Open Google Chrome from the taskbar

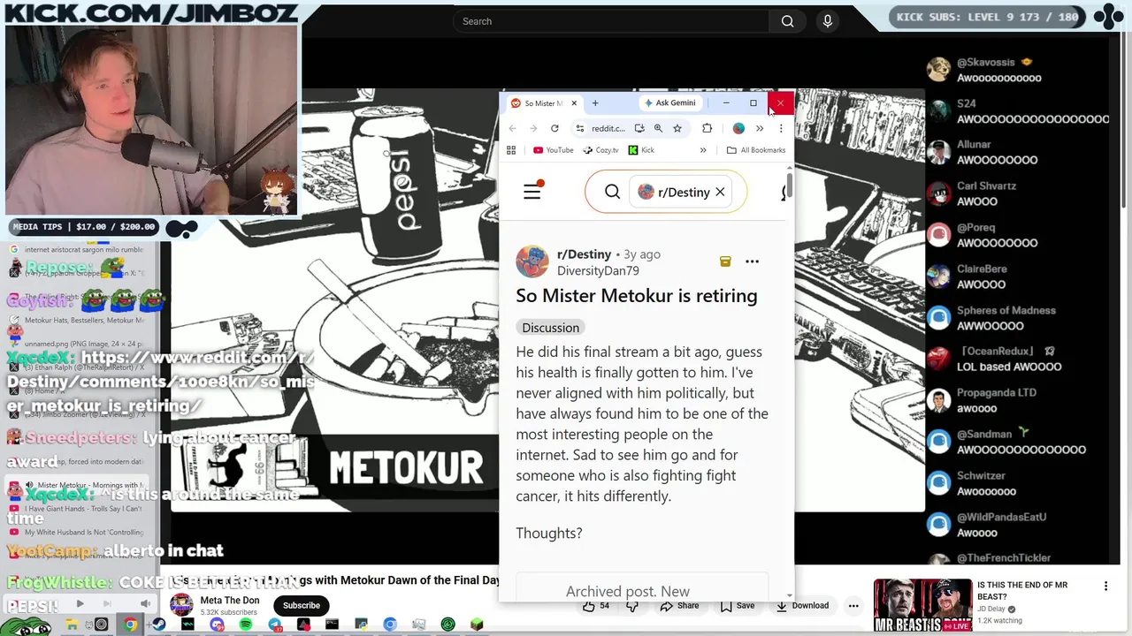pos(130,625)
